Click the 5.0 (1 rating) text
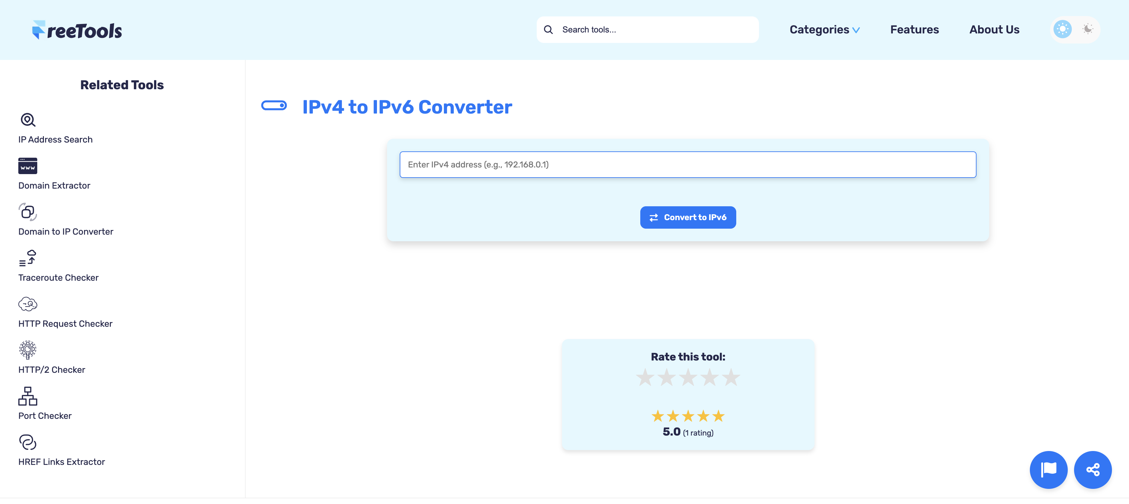The height and width of the screenshot is (504, 1129). coord(688,432)
